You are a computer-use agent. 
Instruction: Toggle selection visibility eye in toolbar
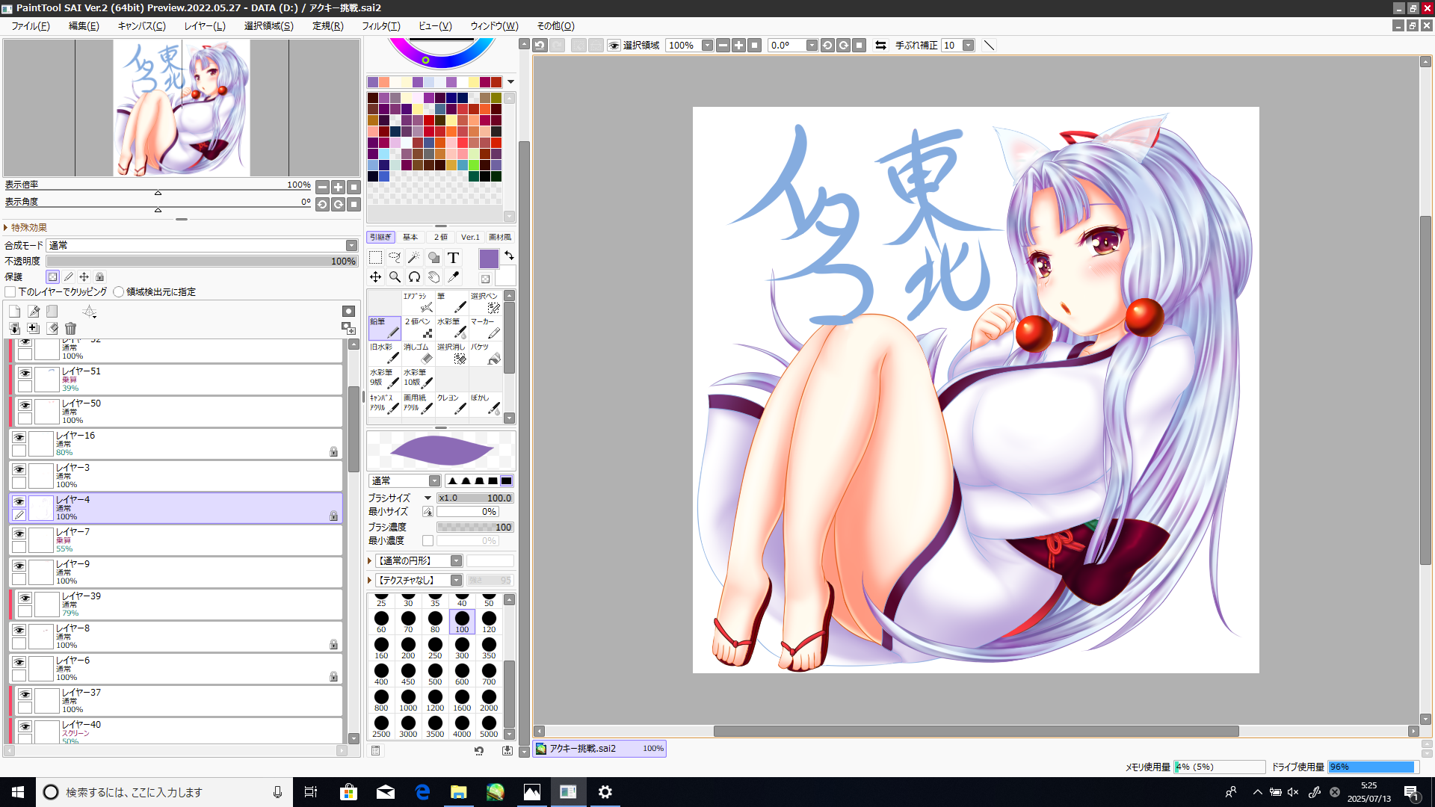(x=614, y=46)
